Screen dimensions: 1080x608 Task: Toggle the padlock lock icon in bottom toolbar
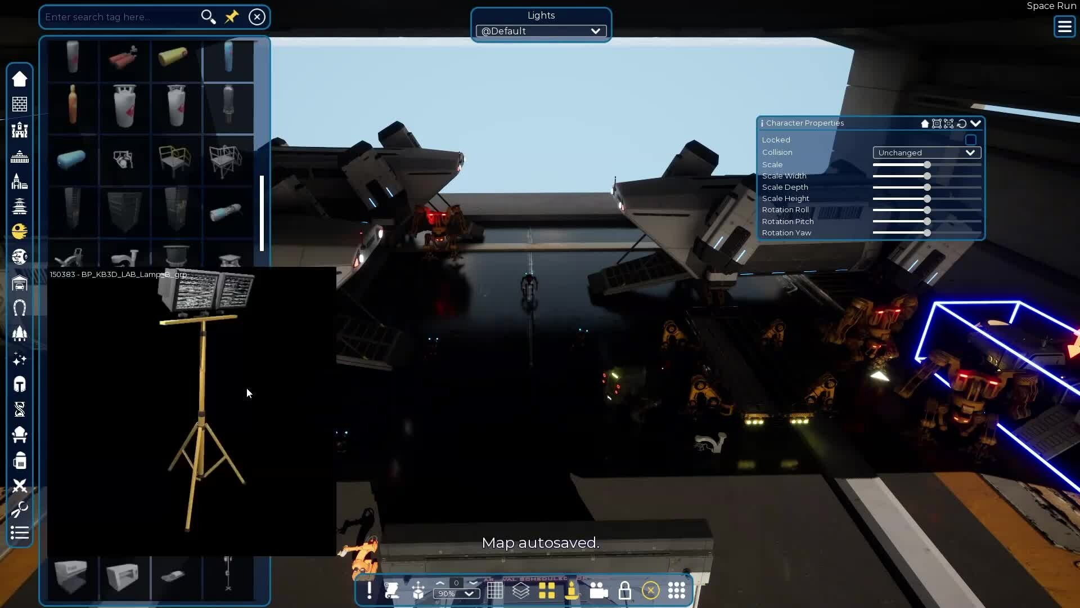tap(624, 591)
